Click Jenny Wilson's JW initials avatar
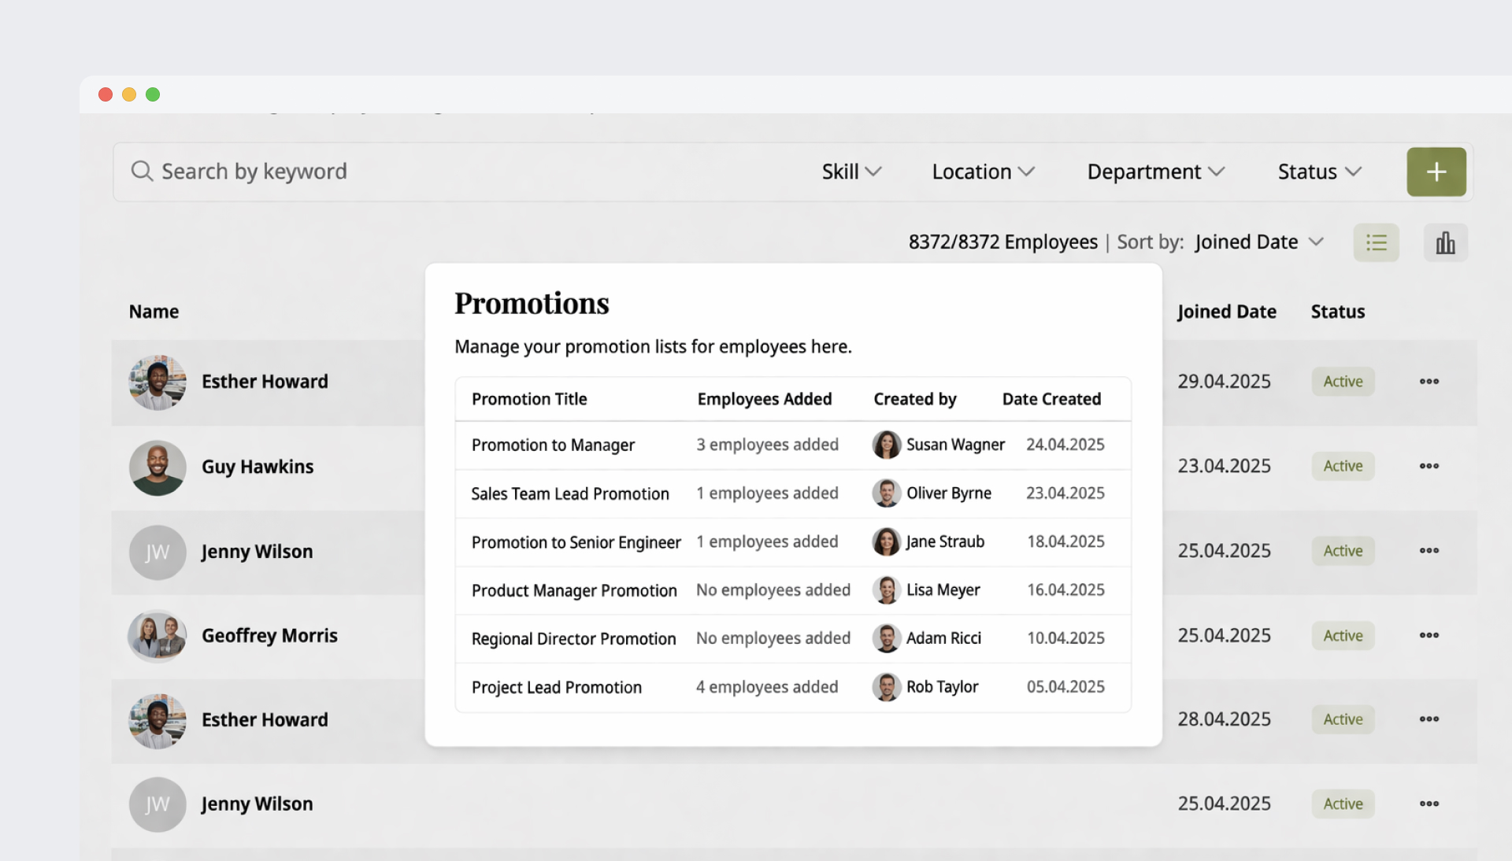This screenshot has width=1512, height=861. point(157,552)
